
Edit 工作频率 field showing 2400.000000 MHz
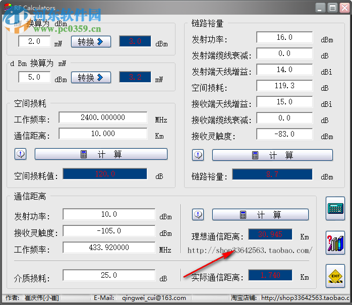103,117
